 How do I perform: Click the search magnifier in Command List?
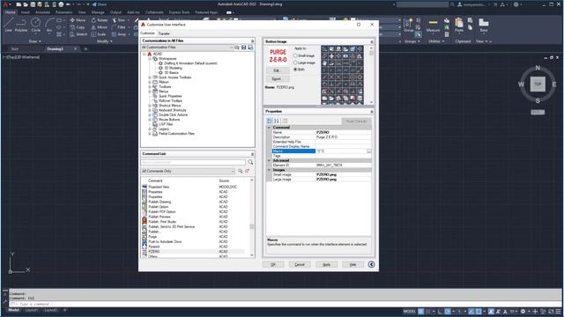coord(250,162)
